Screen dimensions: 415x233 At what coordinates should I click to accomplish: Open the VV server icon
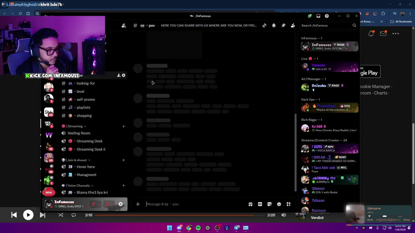(49, 135)
